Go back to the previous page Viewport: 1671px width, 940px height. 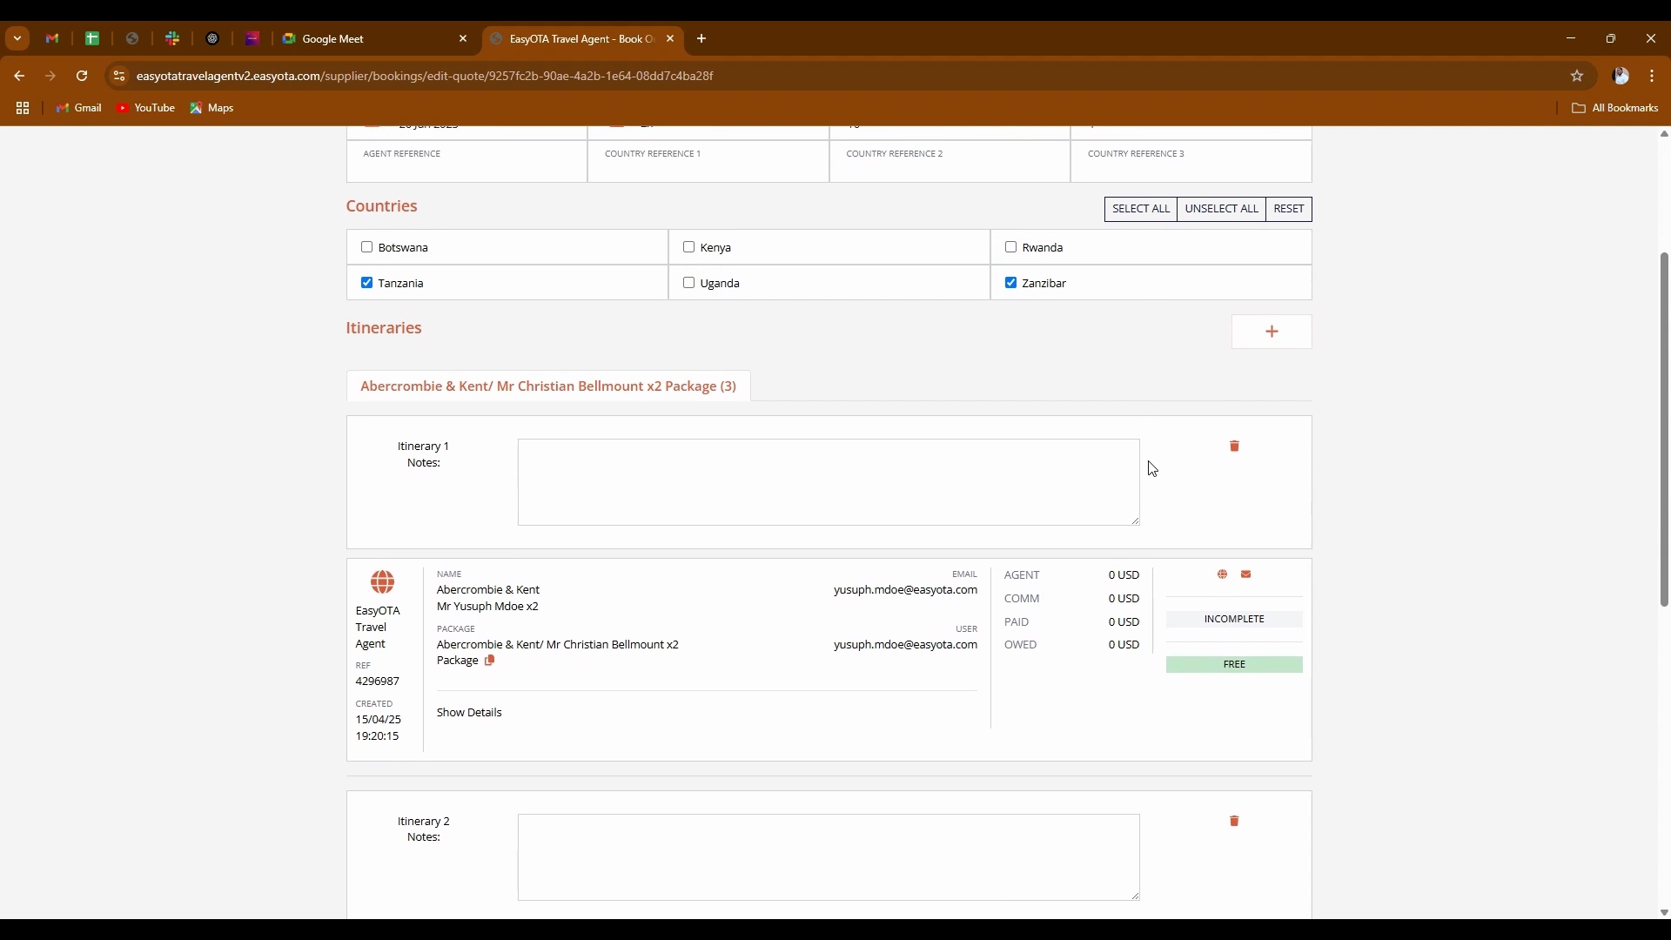point(19,77)
